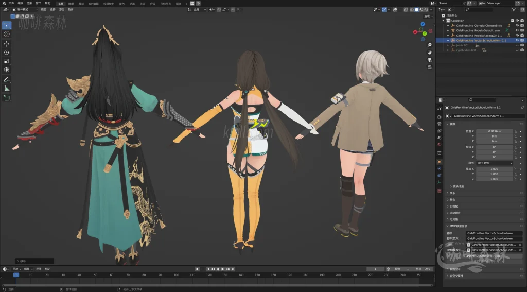Screen dimensions: 527x292
Task: Click the play animation button
Action: click(222, 269)
